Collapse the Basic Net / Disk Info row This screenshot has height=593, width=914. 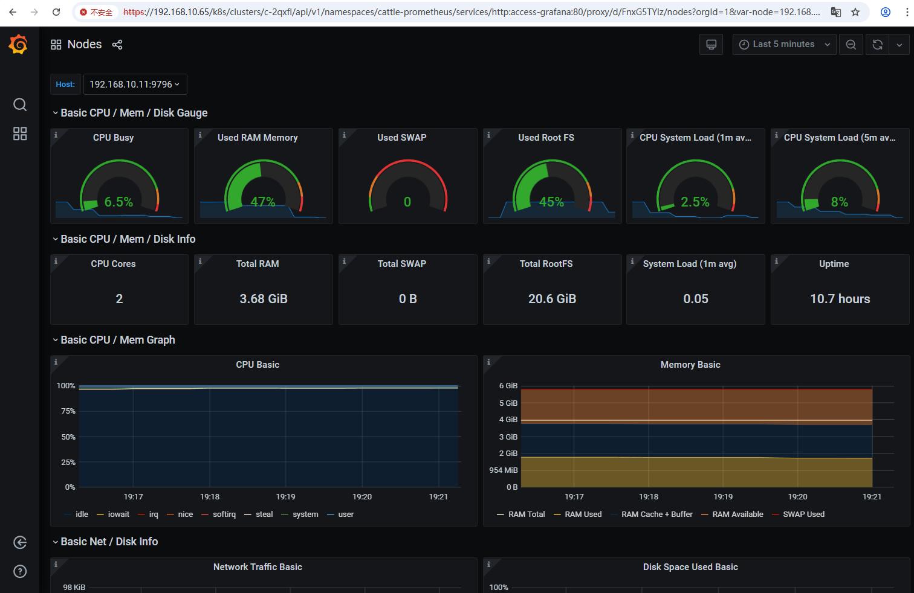105,542
